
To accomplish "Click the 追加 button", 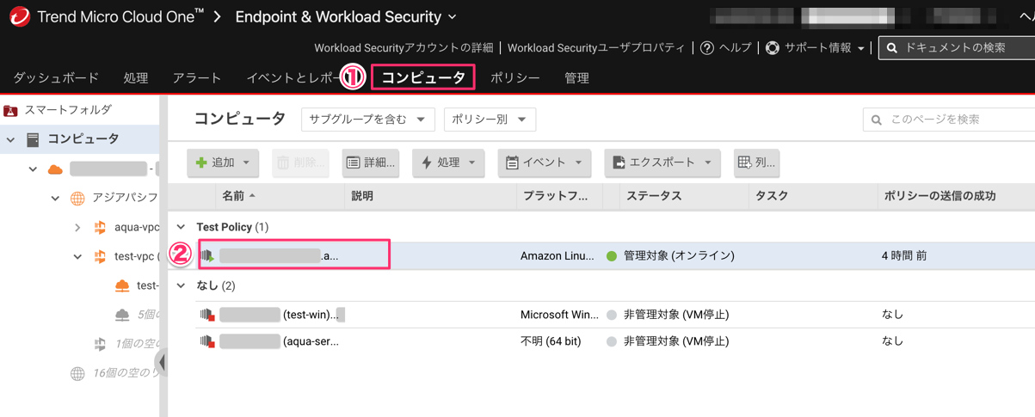I will coord(223,163).
